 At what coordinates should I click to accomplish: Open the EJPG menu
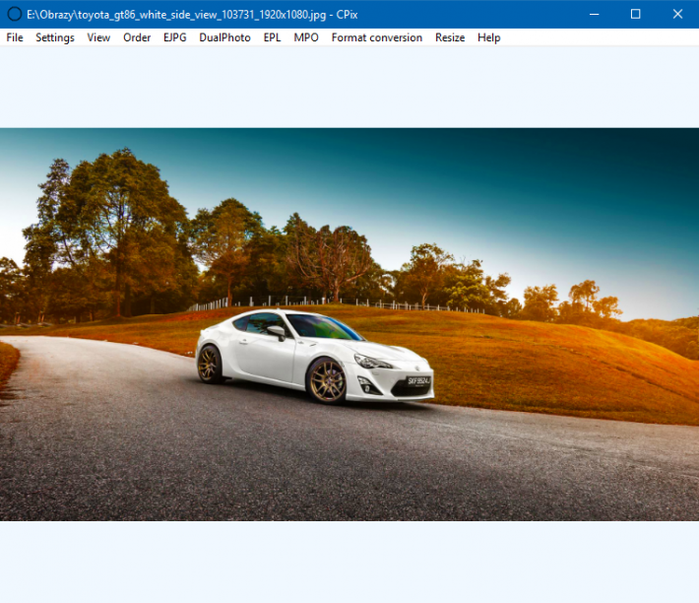point(175,37)
